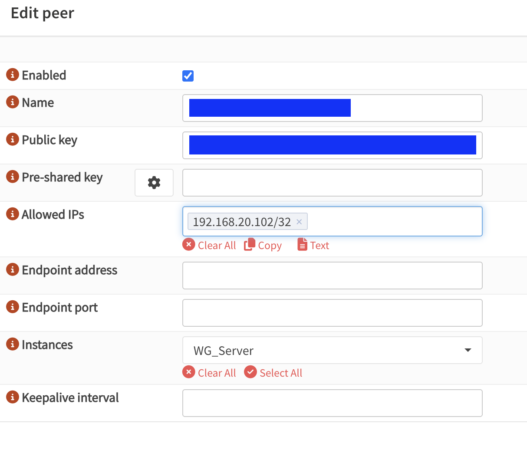Copy the Allowed IPs list

(263, 245)
